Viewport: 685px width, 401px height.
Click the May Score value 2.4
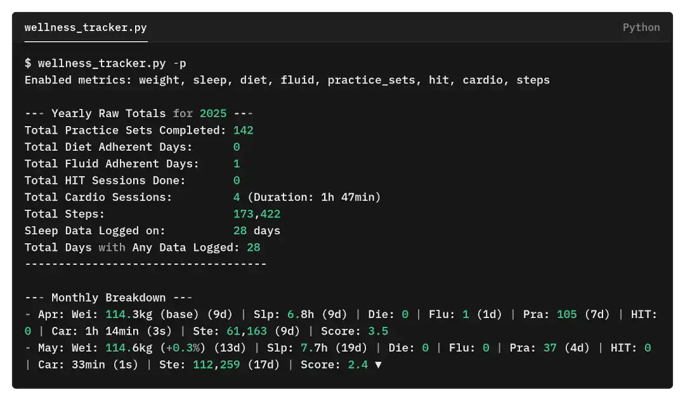[358, 365]
